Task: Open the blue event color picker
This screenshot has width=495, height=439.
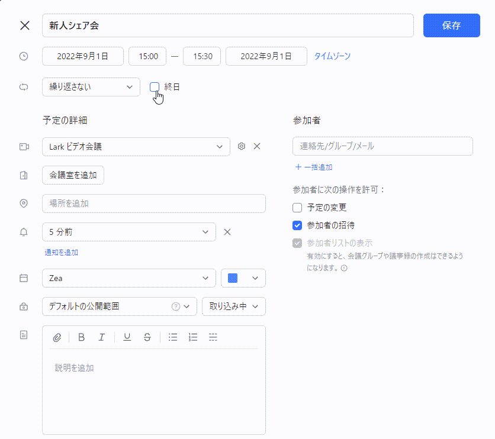Action: click(x=243, y=278)
